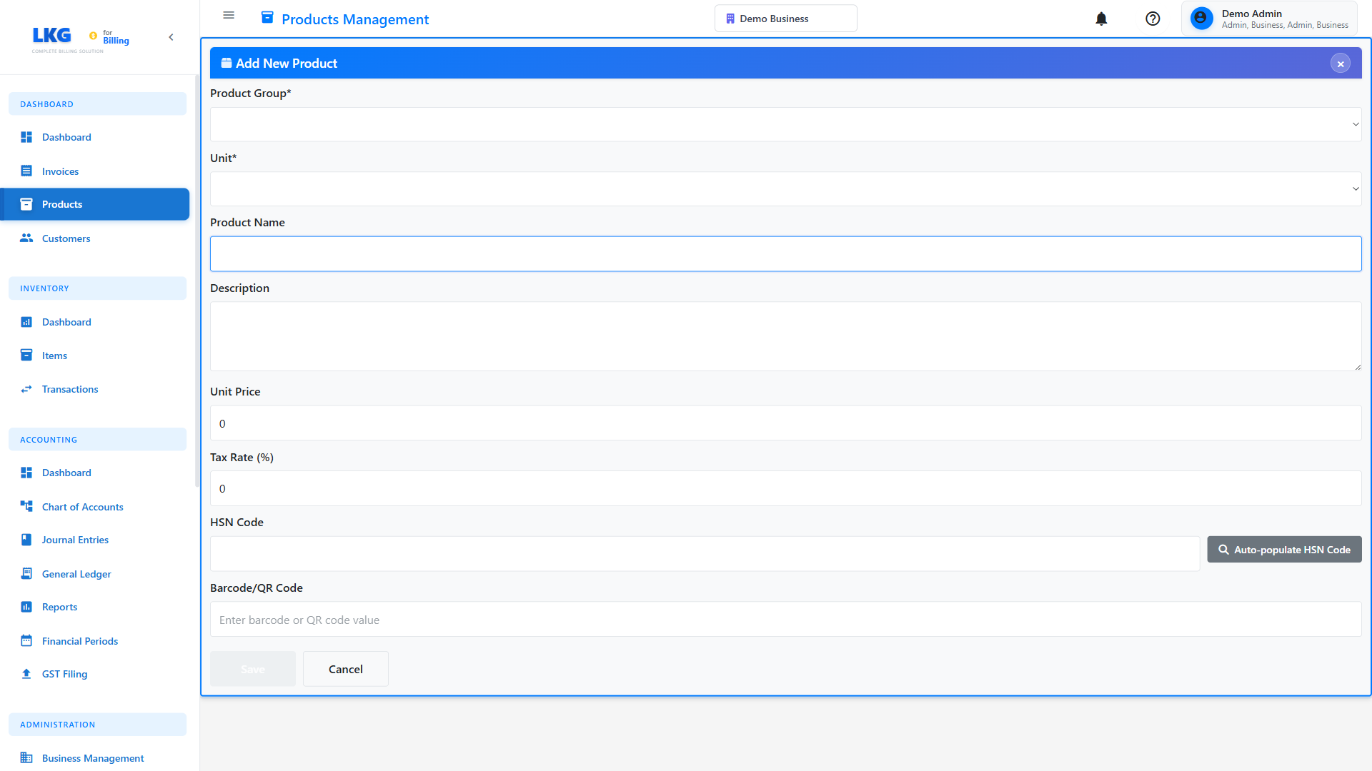Open the Product Group dropdown
The height and width of the screenshot is (771, 1372).
tap(785, 124)
